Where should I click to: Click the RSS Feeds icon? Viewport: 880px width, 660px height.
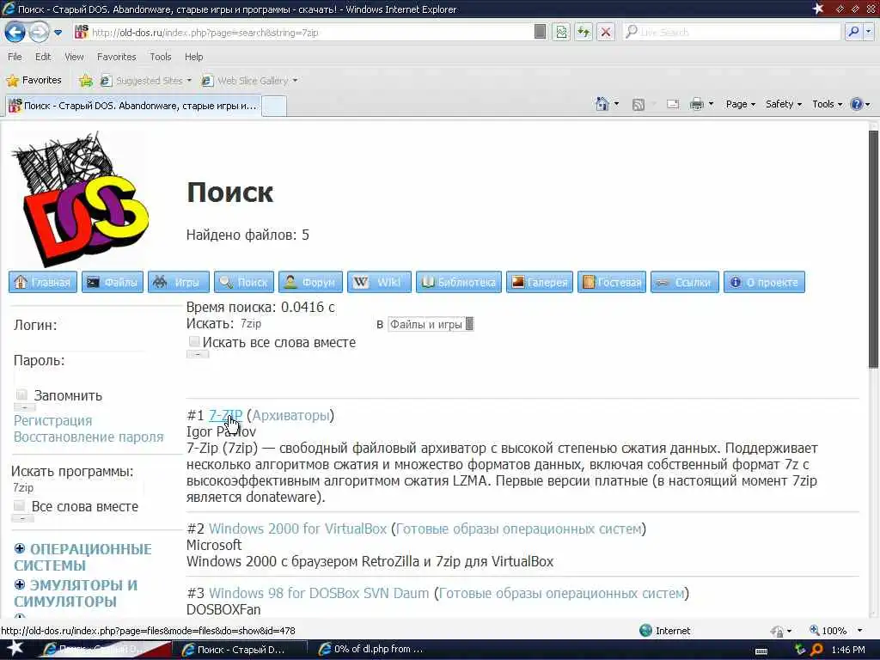(x=639, y=104)
